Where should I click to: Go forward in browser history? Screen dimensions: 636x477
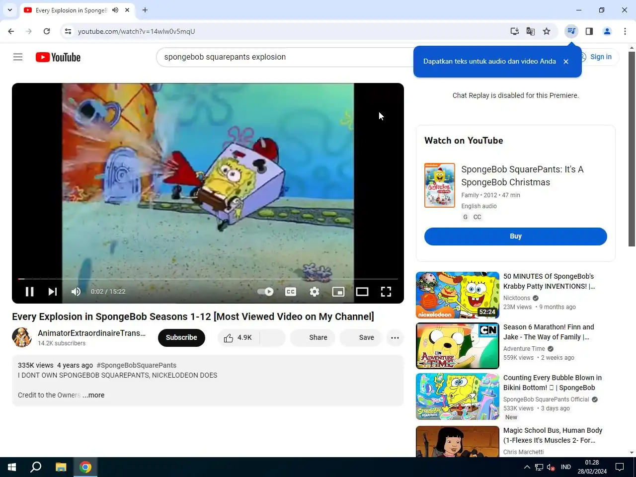[x=29, y=31]
